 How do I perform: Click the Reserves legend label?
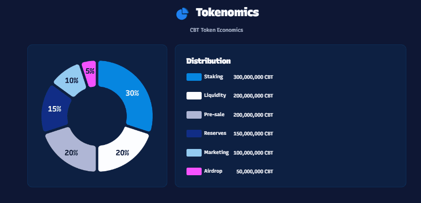click(x=215, y=133)
